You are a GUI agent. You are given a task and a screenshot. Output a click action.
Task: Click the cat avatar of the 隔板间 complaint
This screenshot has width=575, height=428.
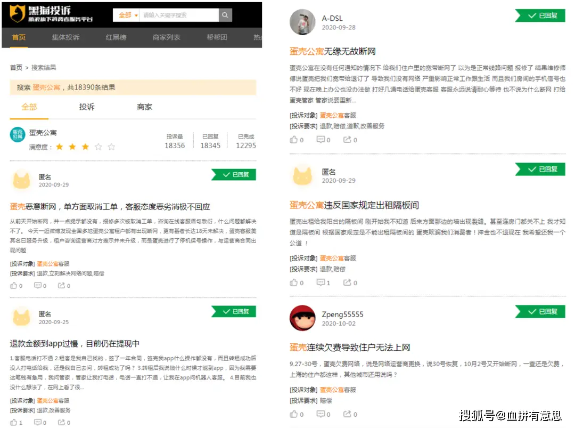point(302,175)
